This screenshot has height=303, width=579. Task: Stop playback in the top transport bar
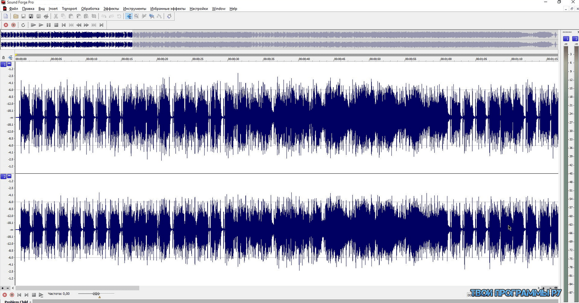point(56,25)
